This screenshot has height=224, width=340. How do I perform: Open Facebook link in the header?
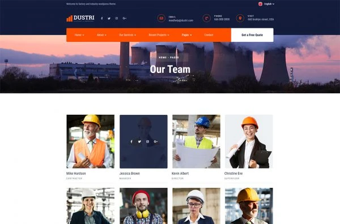(x=102, y=19)
